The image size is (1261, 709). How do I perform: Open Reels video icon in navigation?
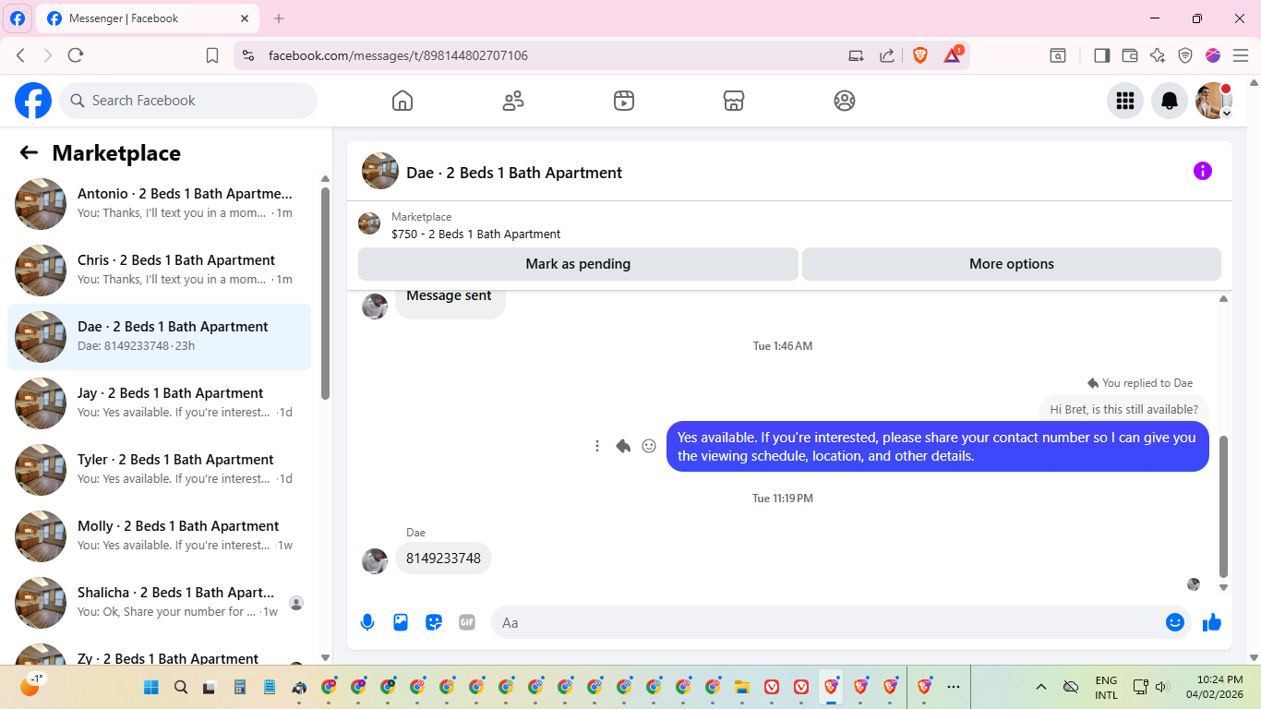[624, 101]
